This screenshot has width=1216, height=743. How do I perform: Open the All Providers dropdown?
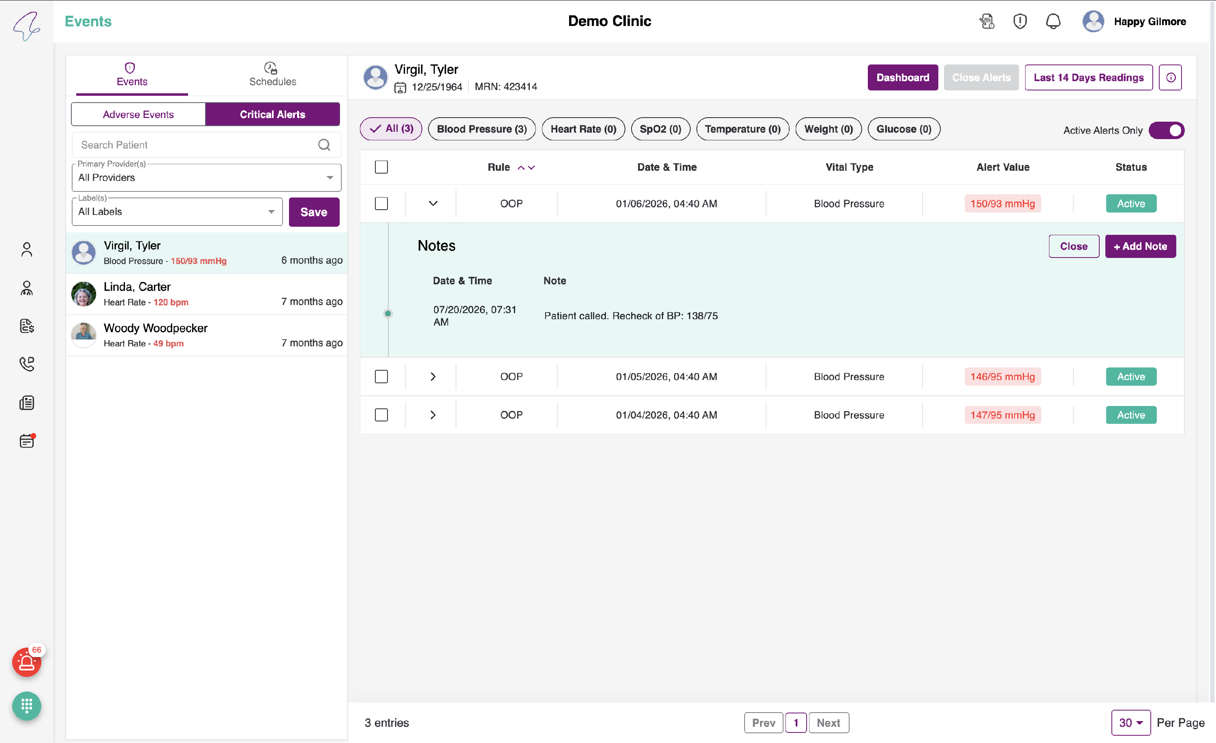(206, 178)
